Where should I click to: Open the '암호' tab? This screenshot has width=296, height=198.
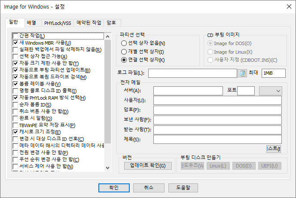tap(110, 23)
